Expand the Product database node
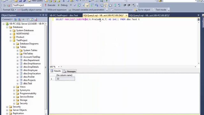 (11, 37)
